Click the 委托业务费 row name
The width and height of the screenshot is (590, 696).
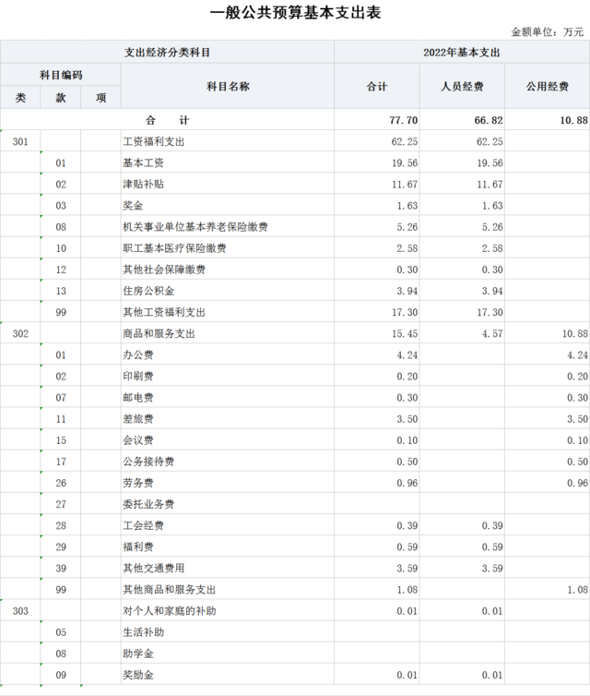(147, 504)
